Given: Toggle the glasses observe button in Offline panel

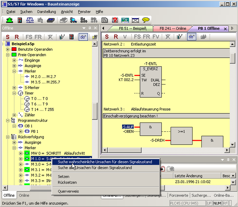Looking at the screenshot, I should tap(83, 37).
